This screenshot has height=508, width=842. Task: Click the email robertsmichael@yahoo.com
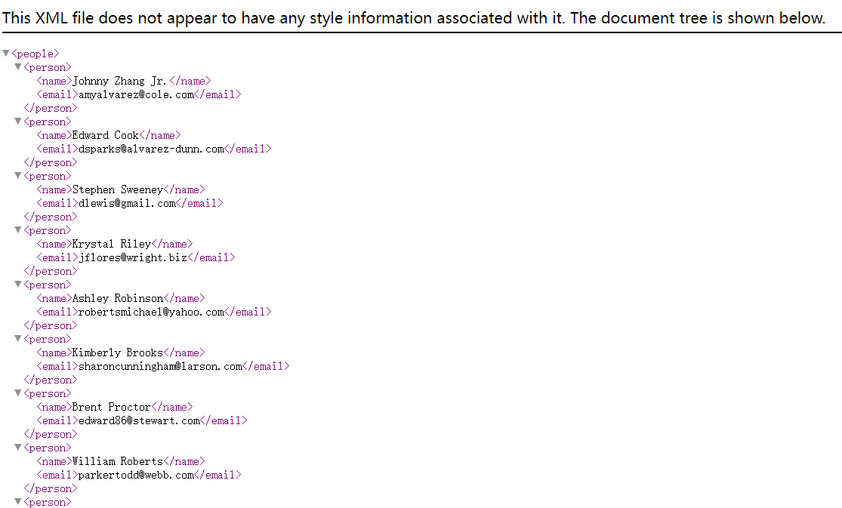pos(152,312)
